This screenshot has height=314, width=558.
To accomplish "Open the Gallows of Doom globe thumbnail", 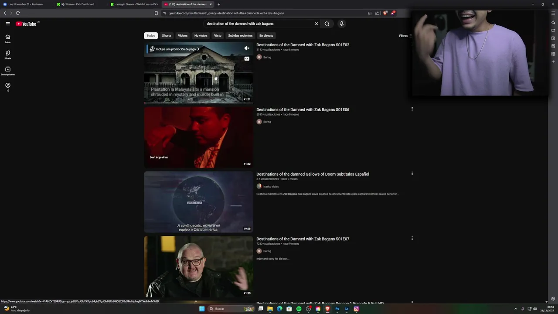I will 198,202.
